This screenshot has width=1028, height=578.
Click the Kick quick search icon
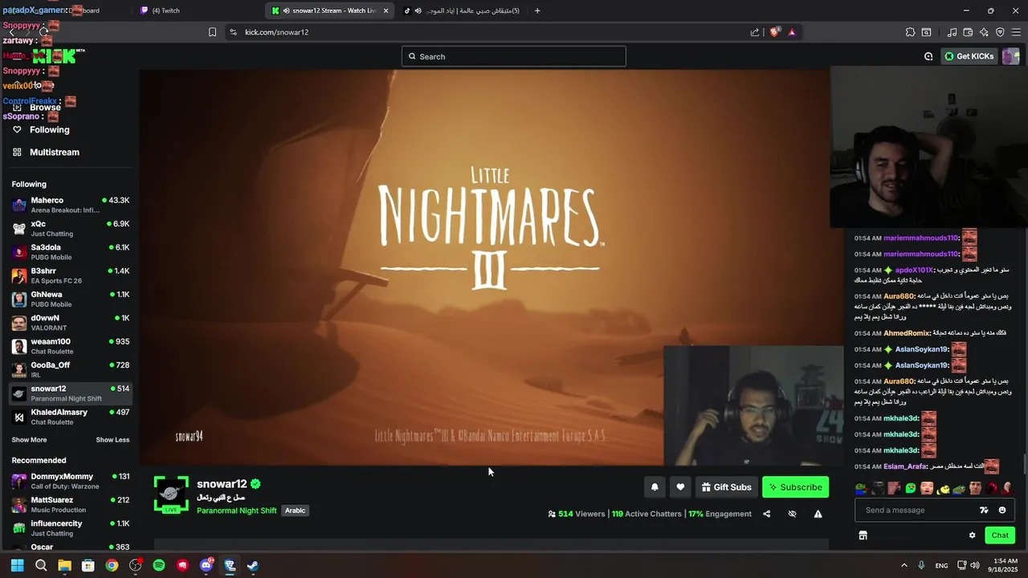pyautogui.click(x=928, y=56)
